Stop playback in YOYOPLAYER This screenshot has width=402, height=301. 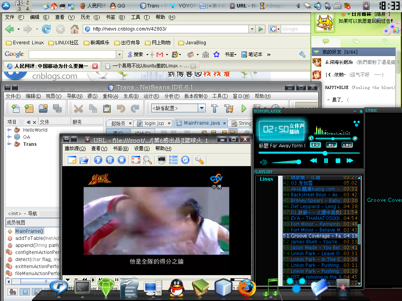(x=338, y=160)
